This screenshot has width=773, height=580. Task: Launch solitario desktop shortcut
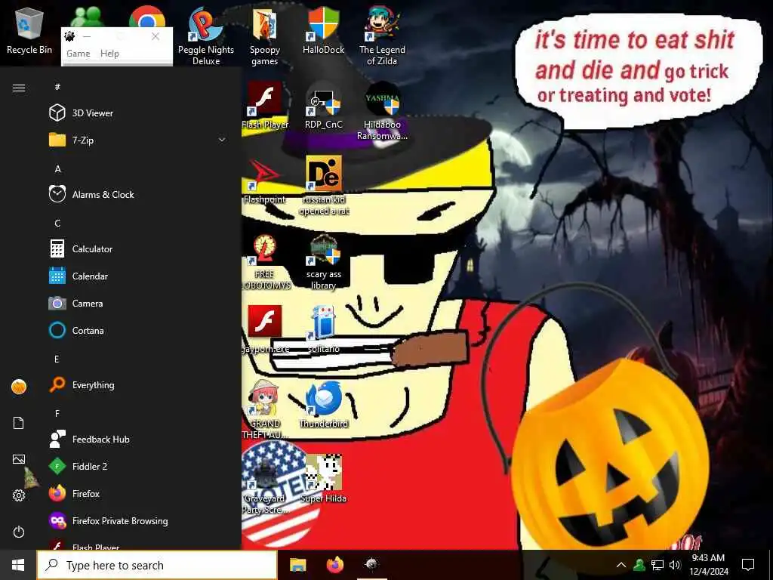click(323, 329)
